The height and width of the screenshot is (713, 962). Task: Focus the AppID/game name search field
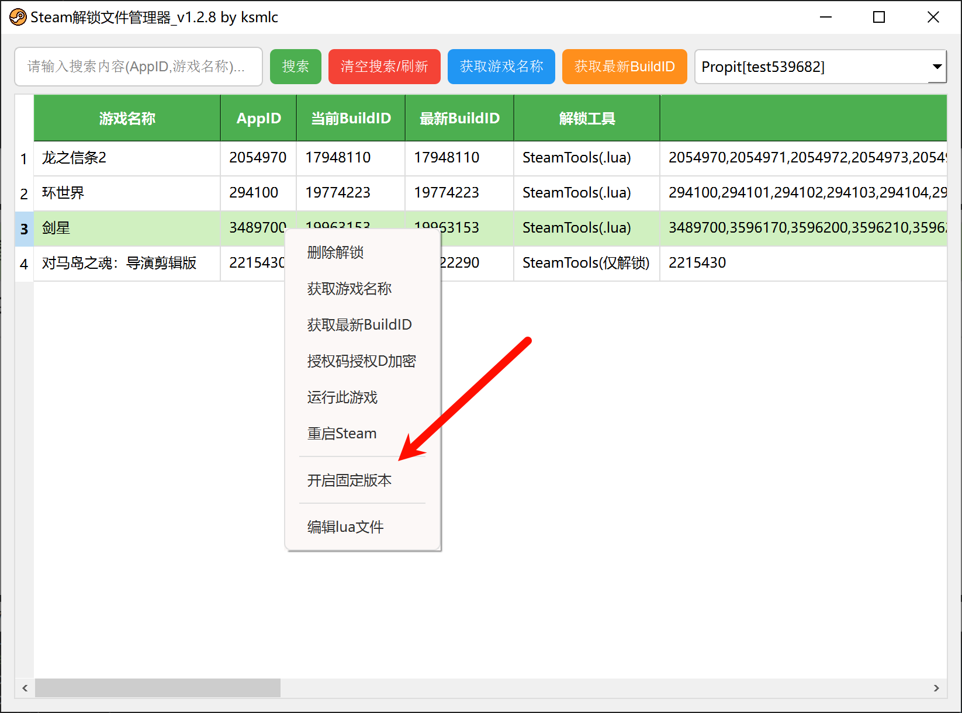coord(138,67)
